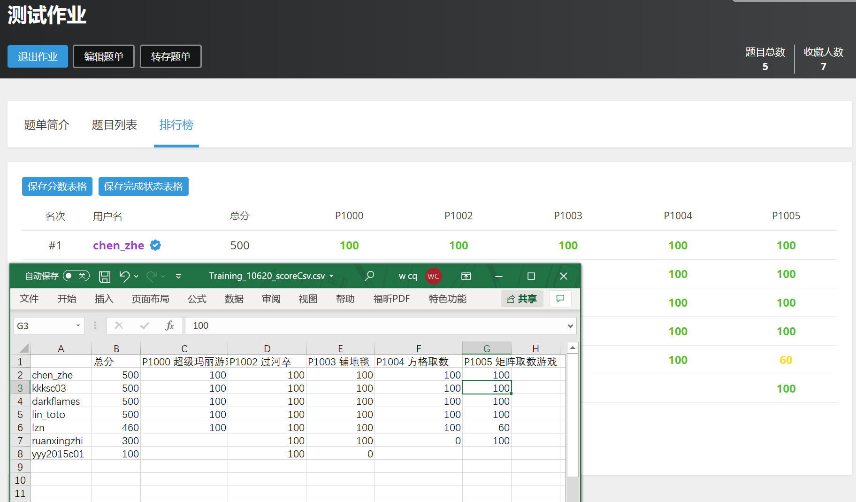Image resolution: width=856 pixels, height=502 pixels.
Task: Select cell containing ruanxingzhi
Action: [61, 440]
